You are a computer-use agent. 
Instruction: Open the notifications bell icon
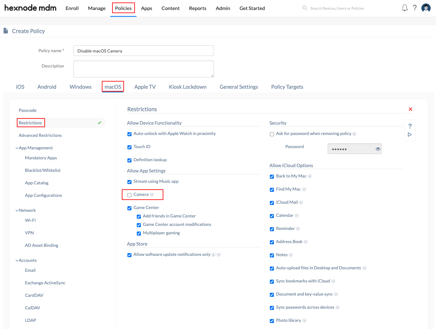405,8
